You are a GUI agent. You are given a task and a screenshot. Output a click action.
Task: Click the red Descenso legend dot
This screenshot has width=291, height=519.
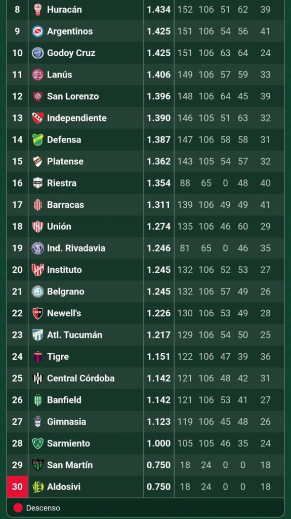point(18,508)
